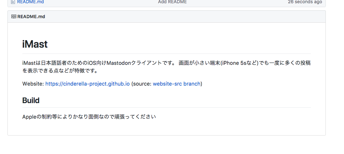The height and width of the screenshot is (154, 344).
Task: Click the Apple build note sentence
Action: point(89,117)
